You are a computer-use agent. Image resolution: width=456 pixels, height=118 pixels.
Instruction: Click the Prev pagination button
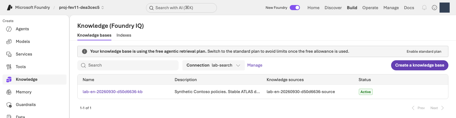pos(418,108)
